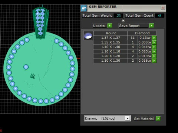Click the 0.13tw weight cell
The width and height of the screenshot is (178, 133).
point(145,38)
